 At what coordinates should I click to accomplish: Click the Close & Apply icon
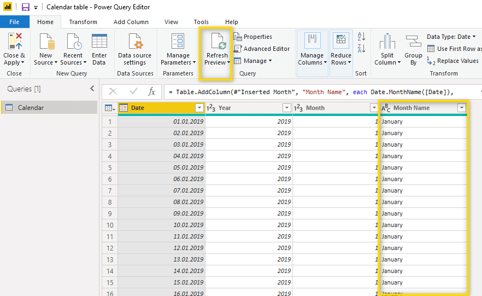click(14, 42)
